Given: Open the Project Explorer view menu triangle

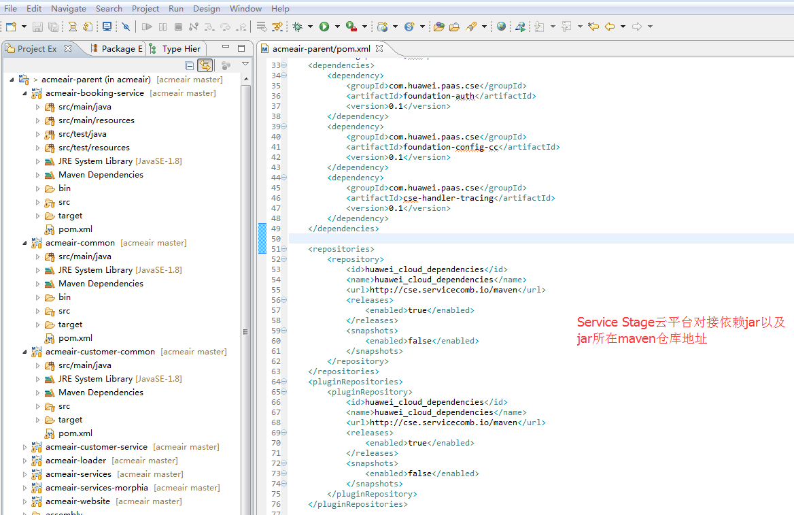Looking at the screenshot, I should pyautogui.click(x=245, y=64).
